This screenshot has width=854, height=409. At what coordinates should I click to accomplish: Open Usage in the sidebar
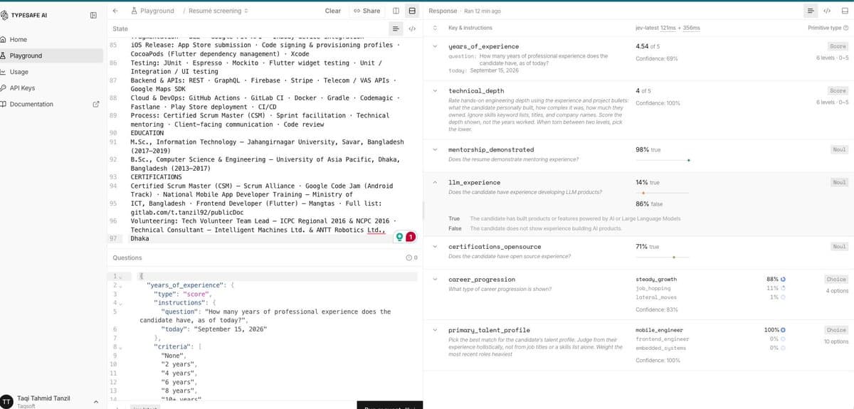(51, 72)
